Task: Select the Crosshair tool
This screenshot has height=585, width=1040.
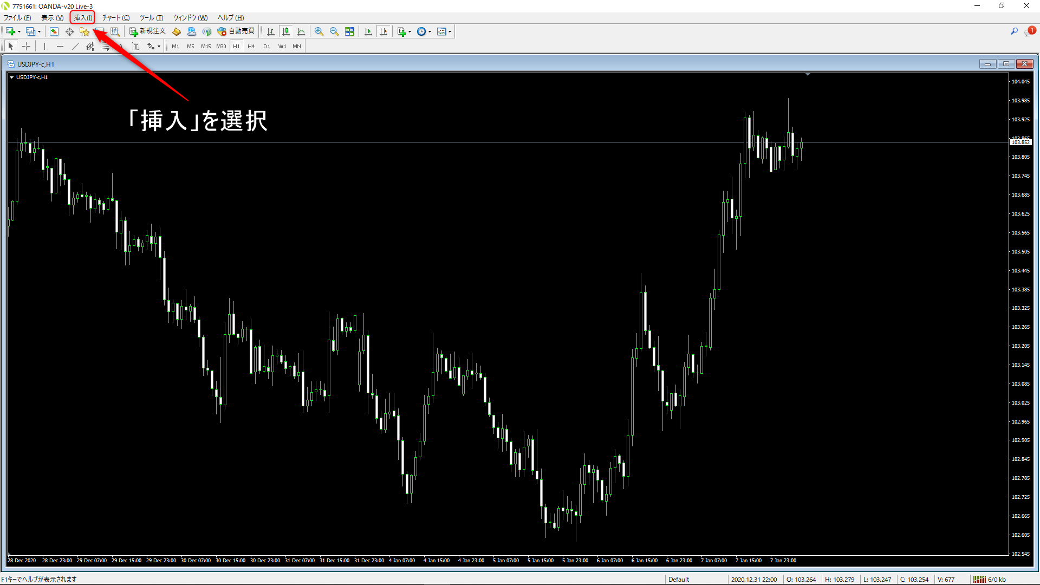Action: tap(26, 47)
